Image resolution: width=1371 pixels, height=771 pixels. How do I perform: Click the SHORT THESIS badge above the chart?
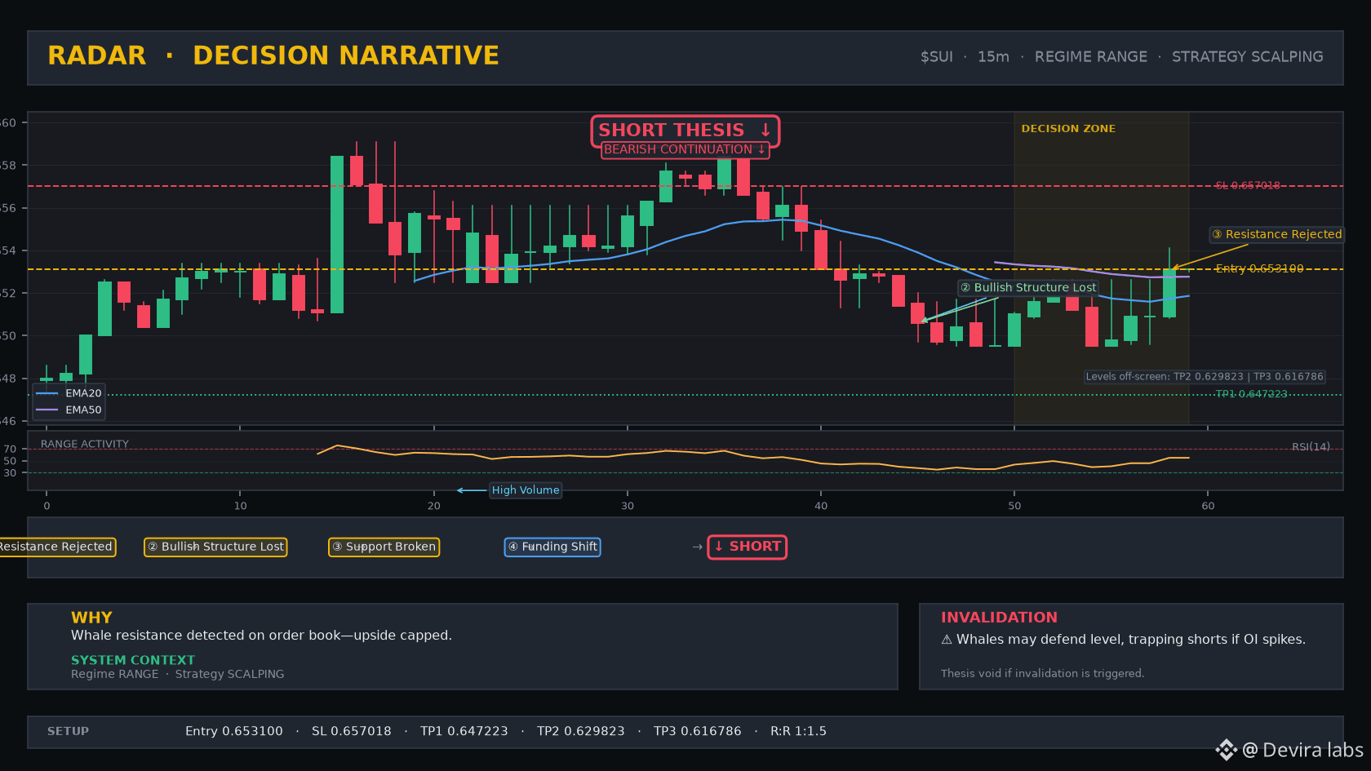[685, 131]
